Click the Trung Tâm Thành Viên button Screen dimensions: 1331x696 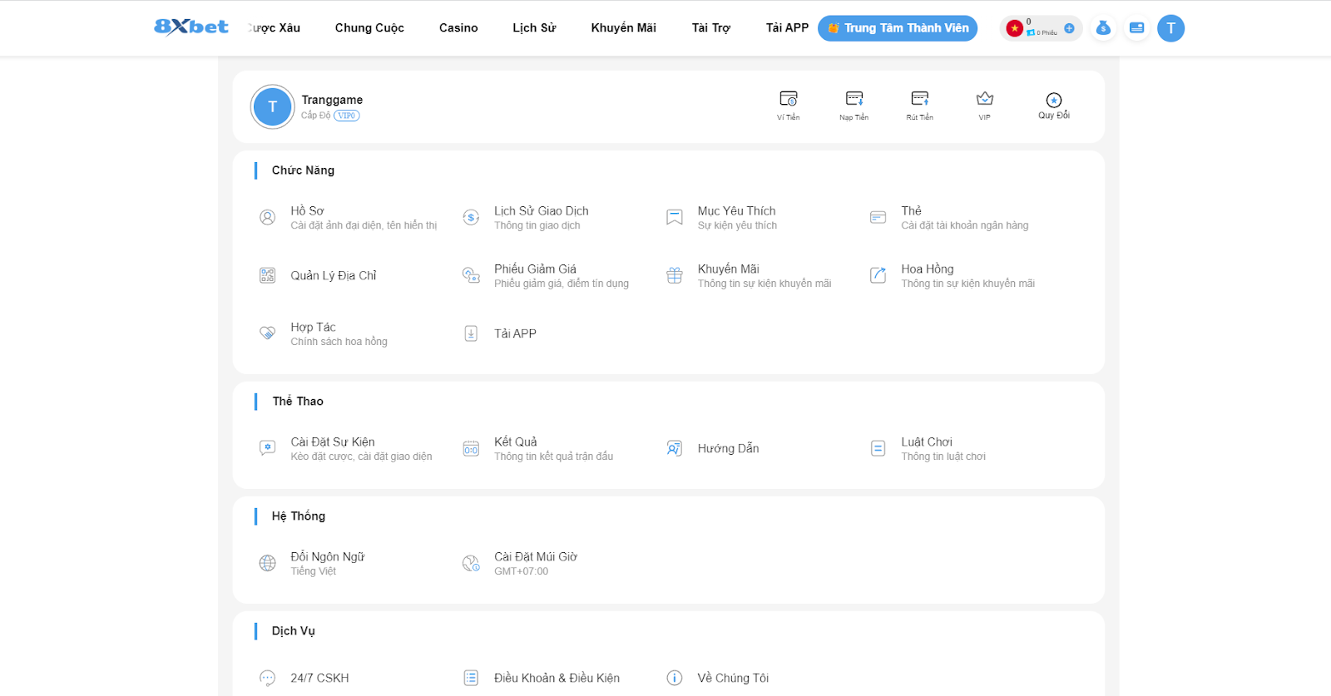pos(898,28)
